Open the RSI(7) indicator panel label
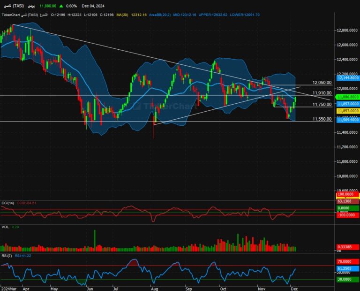Screen dimensions: 360x291 tap(7, 257)
